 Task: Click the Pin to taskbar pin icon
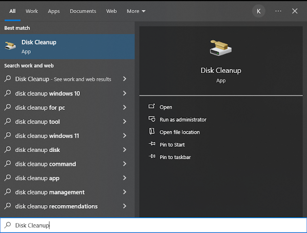click(x=152, y=157)
